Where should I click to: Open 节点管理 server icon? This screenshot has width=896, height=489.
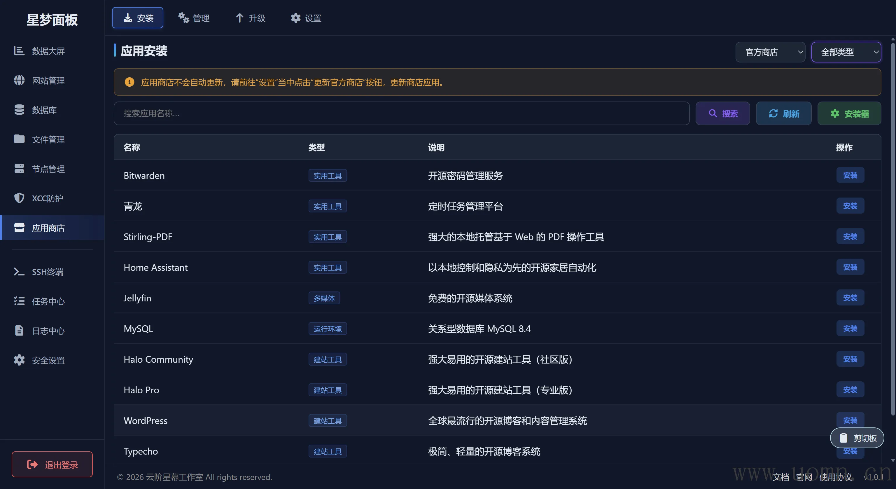pos(19,169)
